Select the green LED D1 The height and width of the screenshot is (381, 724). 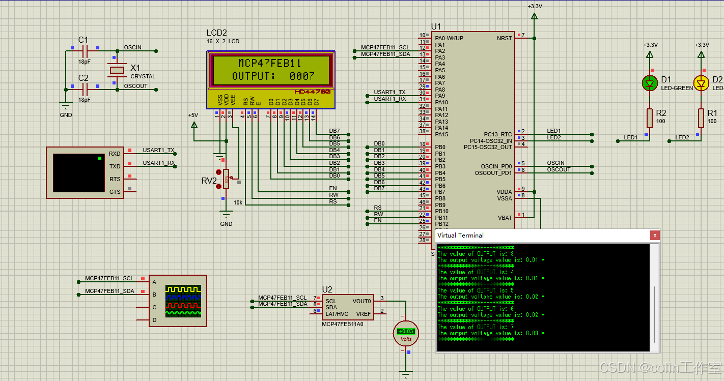(x=650, y=83)
